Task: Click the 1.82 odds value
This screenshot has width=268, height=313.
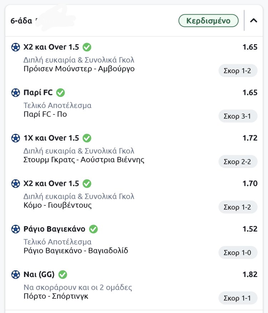Action: tap(250, 274)
